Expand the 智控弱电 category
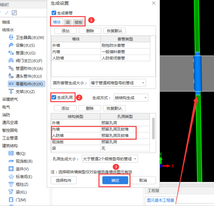 [10, 130]
